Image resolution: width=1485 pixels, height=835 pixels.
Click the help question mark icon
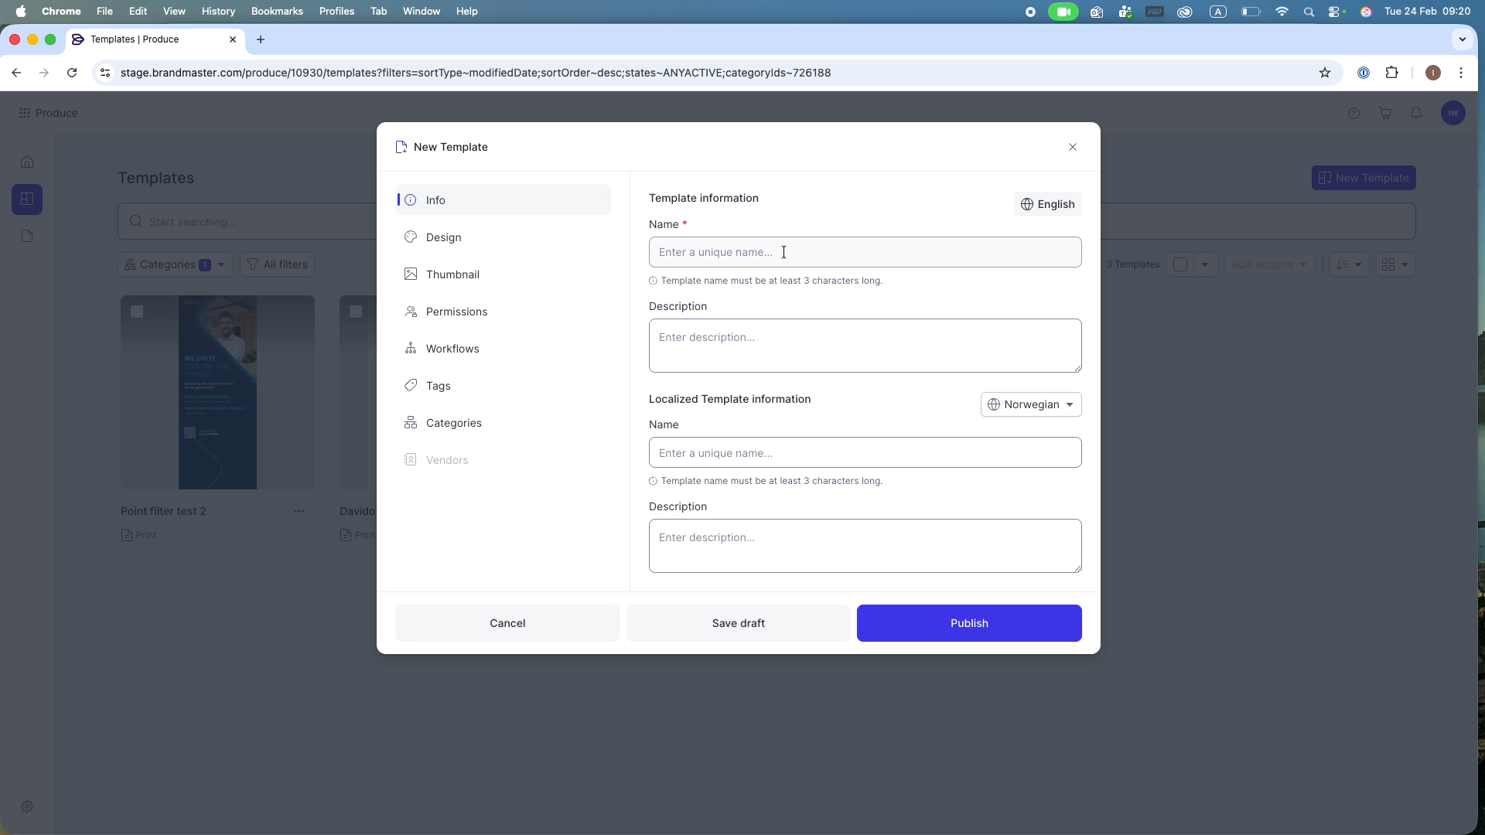point(1354,114)
